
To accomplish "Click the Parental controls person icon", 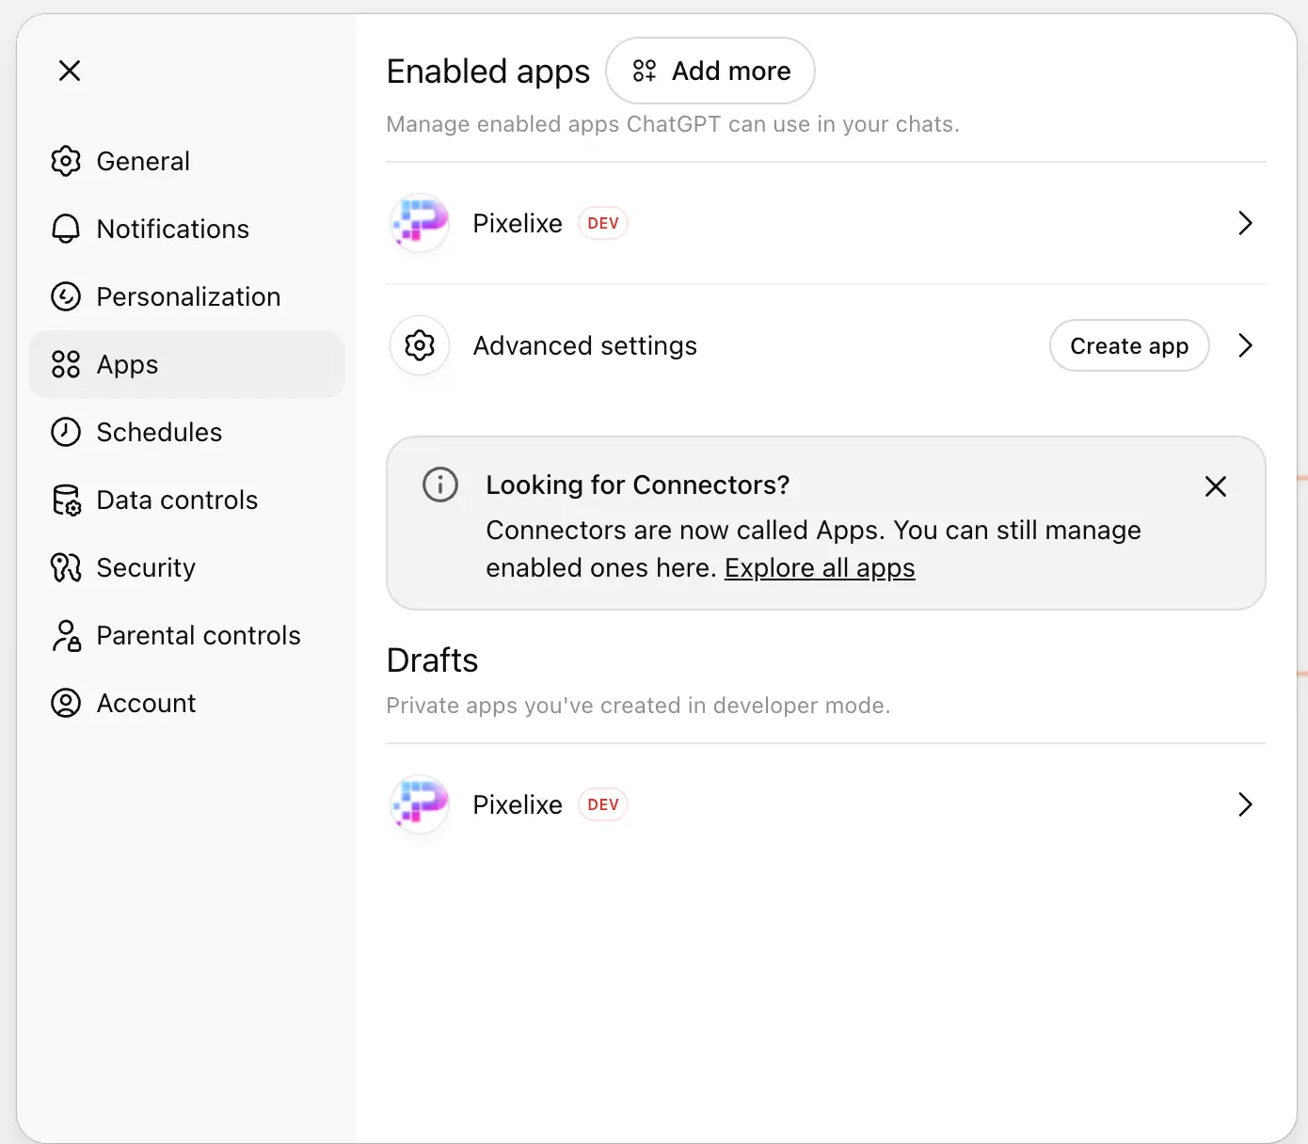I will 66,635.
